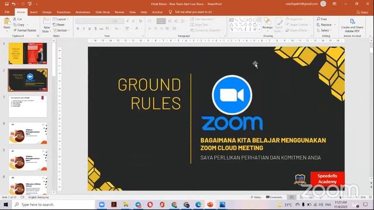
Task: Expand the shapes gallery More arrow
Action: point(259,30)
